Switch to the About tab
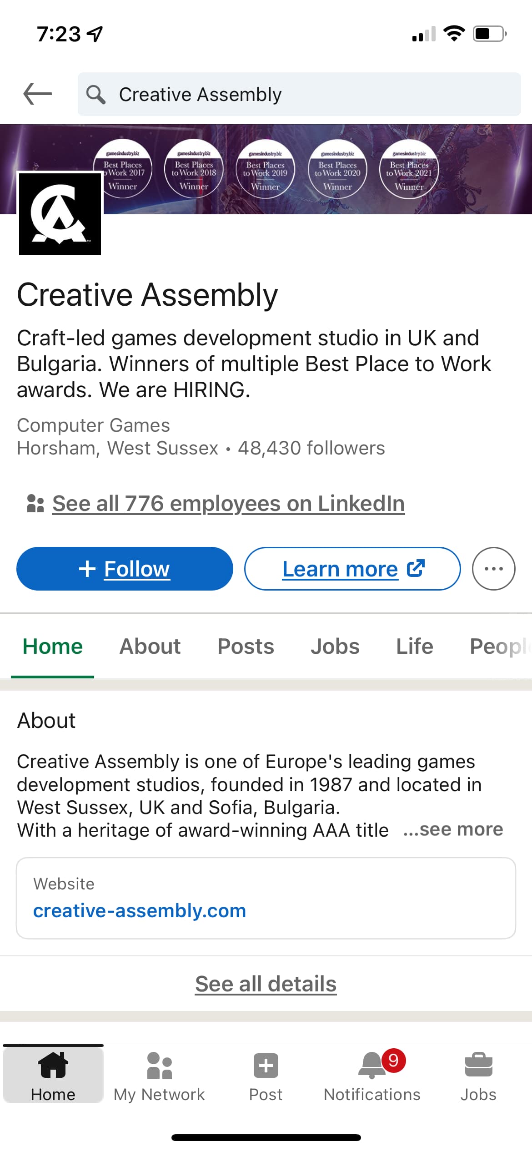The image size is (532, 1152). pyautogui.click(x=150, y=647)
